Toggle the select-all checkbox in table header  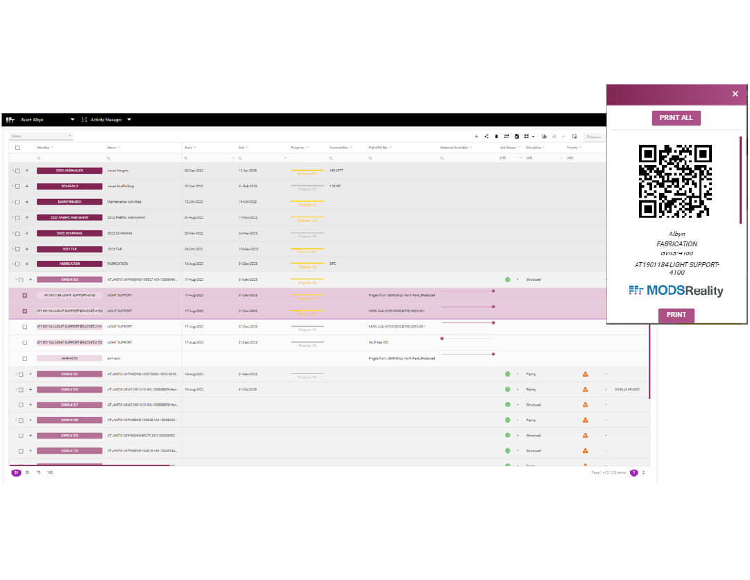[18, 148]
